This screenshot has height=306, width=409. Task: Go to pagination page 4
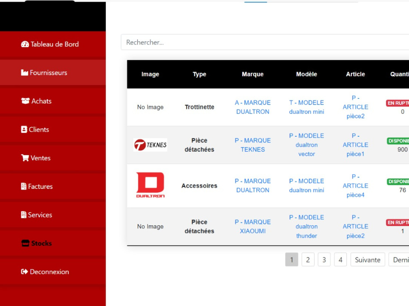(x=340, y=259)
